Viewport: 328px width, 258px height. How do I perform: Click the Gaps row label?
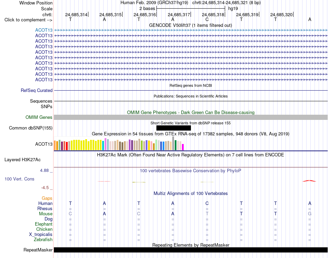47,198
